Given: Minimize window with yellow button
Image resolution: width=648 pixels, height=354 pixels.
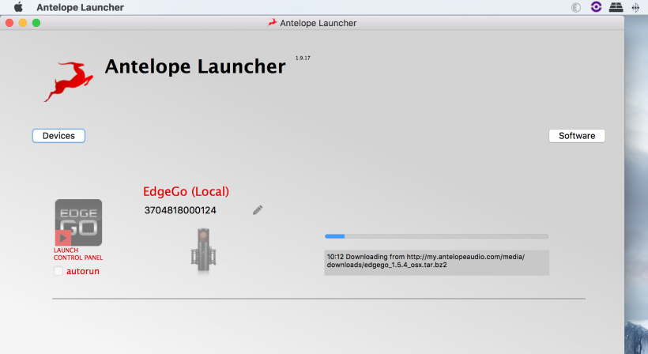Looking at the screenshot, I should [23, 23].
